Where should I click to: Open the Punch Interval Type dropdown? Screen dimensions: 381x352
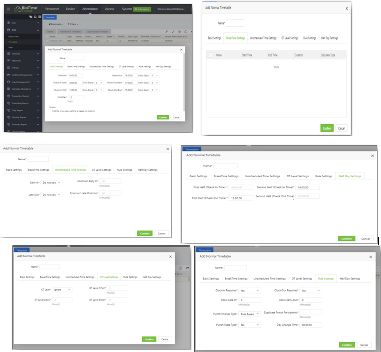click(249, 314)
